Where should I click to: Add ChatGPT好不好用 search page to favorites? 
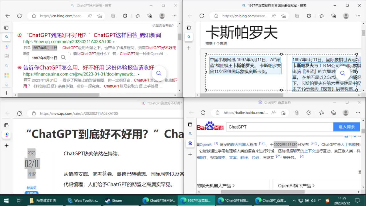pyautogui.click(x=100, y=16)
